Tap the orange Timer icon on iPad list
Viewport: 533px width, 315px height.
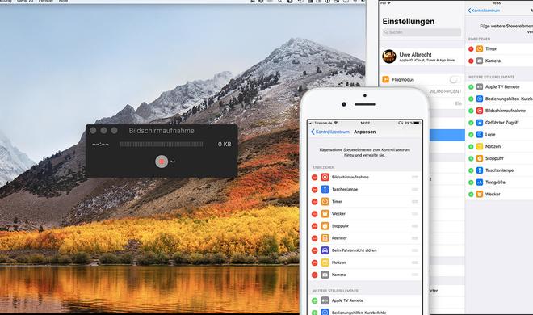(x=479, y=48)
